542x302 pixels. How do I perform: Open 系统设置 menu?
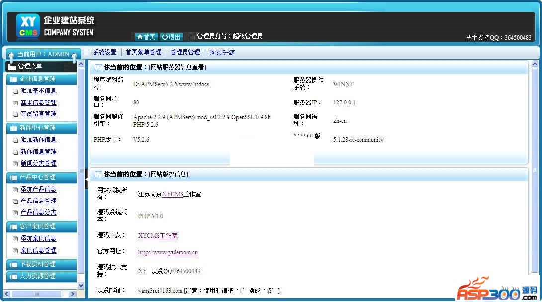(105, 52)
